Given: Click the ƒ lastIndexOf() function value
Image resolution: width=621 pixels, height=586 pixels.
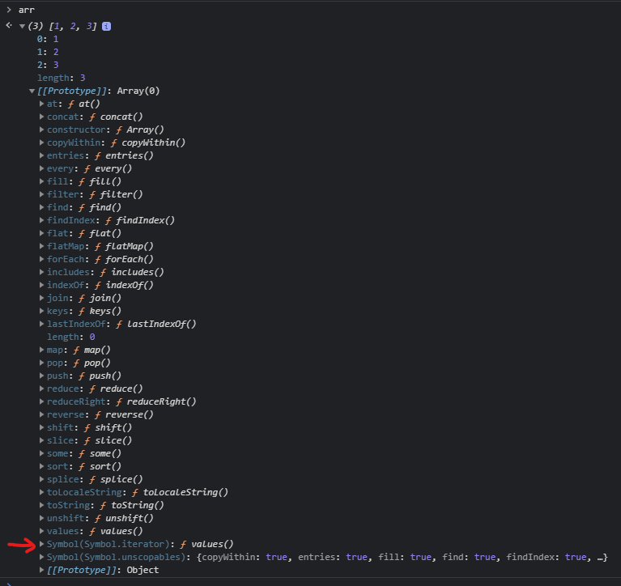Looking at the screenshot, I should point(156,325).
